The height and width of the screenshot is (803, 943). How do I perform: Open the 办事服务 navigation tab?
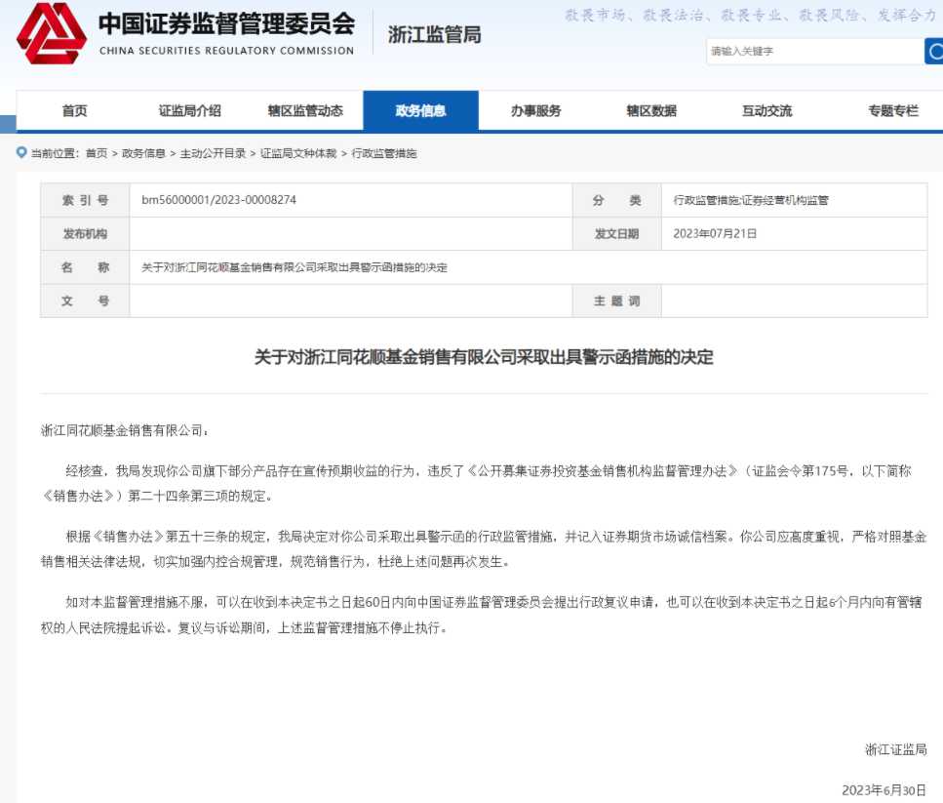pos(536,110)
